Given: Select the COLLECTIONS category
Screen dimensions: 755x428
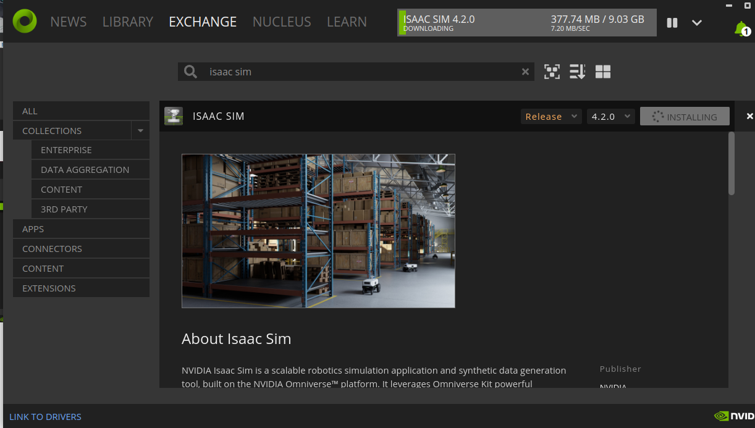Looking at the screenshot, I should pos(72,131).
